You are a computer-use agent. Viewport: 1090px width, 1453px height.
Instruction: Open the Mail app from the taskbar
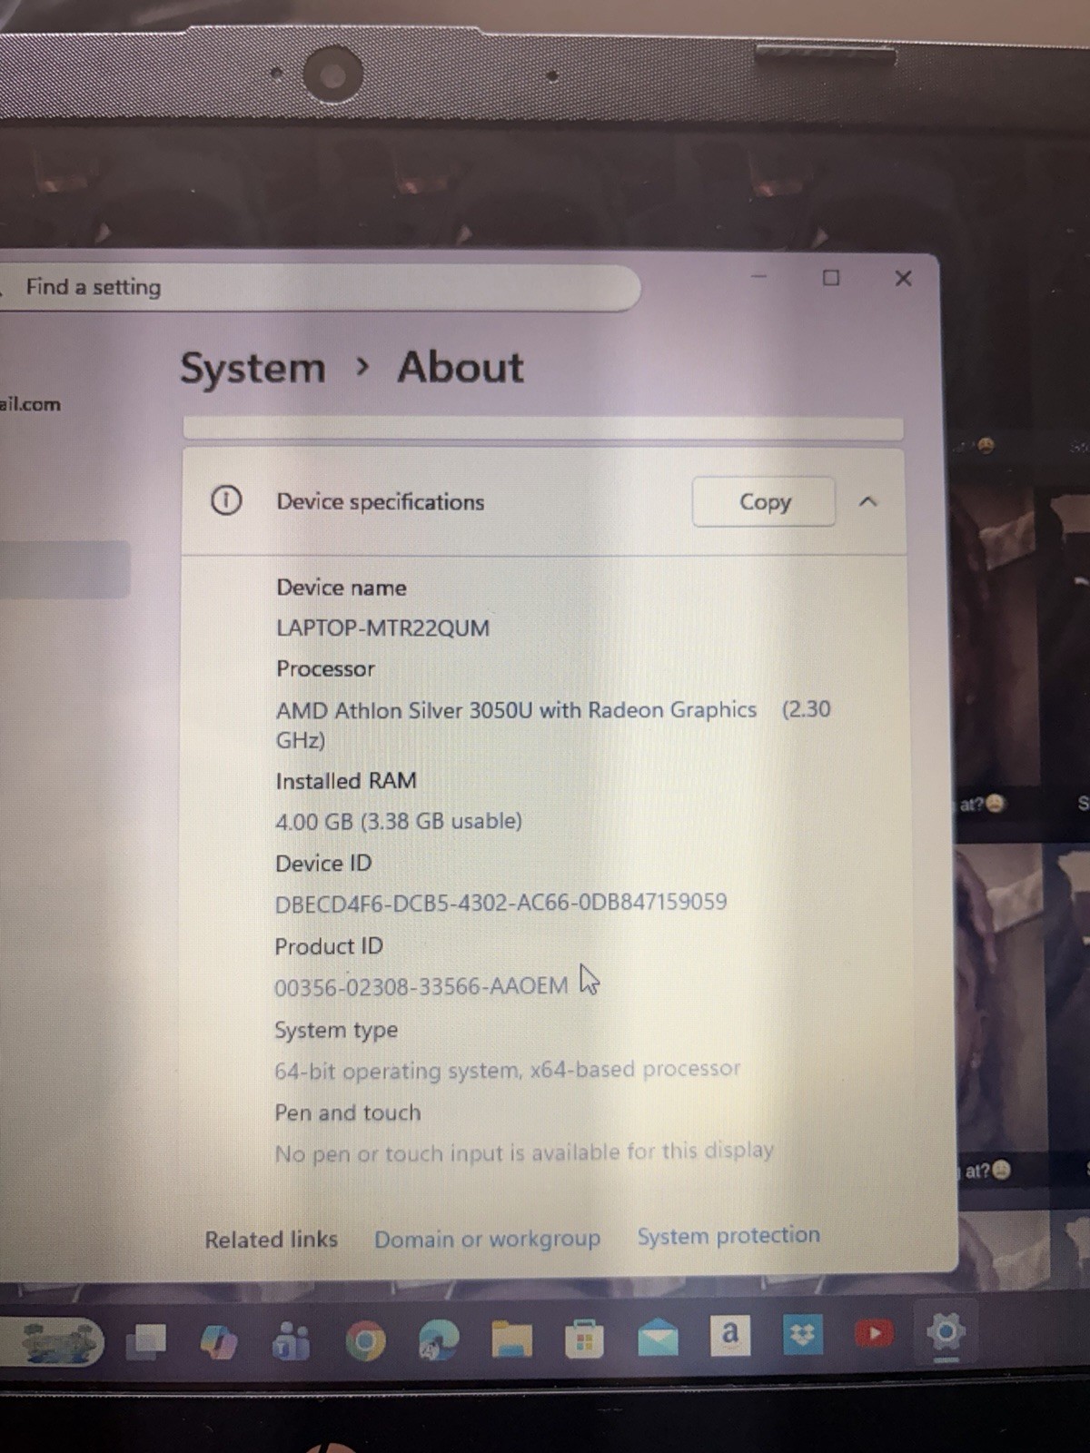pyautogui.click(x=658, y=1338)
